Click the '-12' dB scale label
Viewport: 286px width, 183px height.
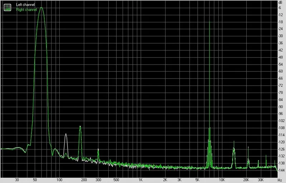click(280, 15)
